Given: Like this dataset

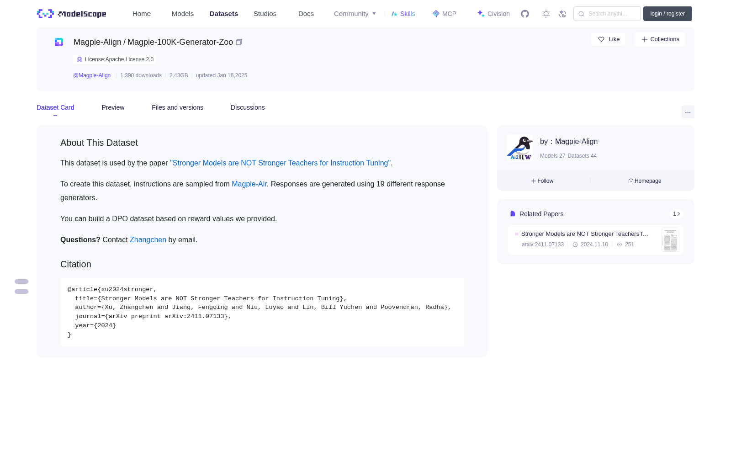Looking at the screenshot, I should point(608,39).
